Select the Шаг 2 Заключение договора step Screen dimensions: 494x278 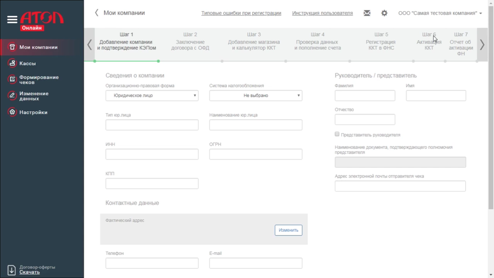click(x=190, y=42)
